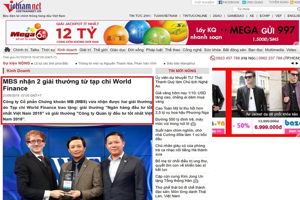Open the Tuyển dụng link

pos(279,2)
